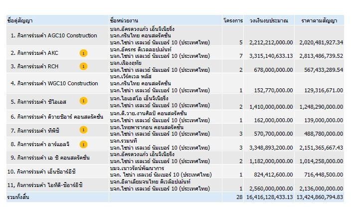Click project count 5 in AGC10 row
Screen dimensions: 354x207
tap(241, 42)
